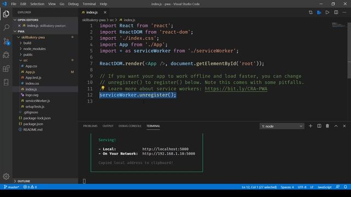Viewport: 351px width, 197px height.
Task: Open the Terminal menu
Action: [89, 4]
